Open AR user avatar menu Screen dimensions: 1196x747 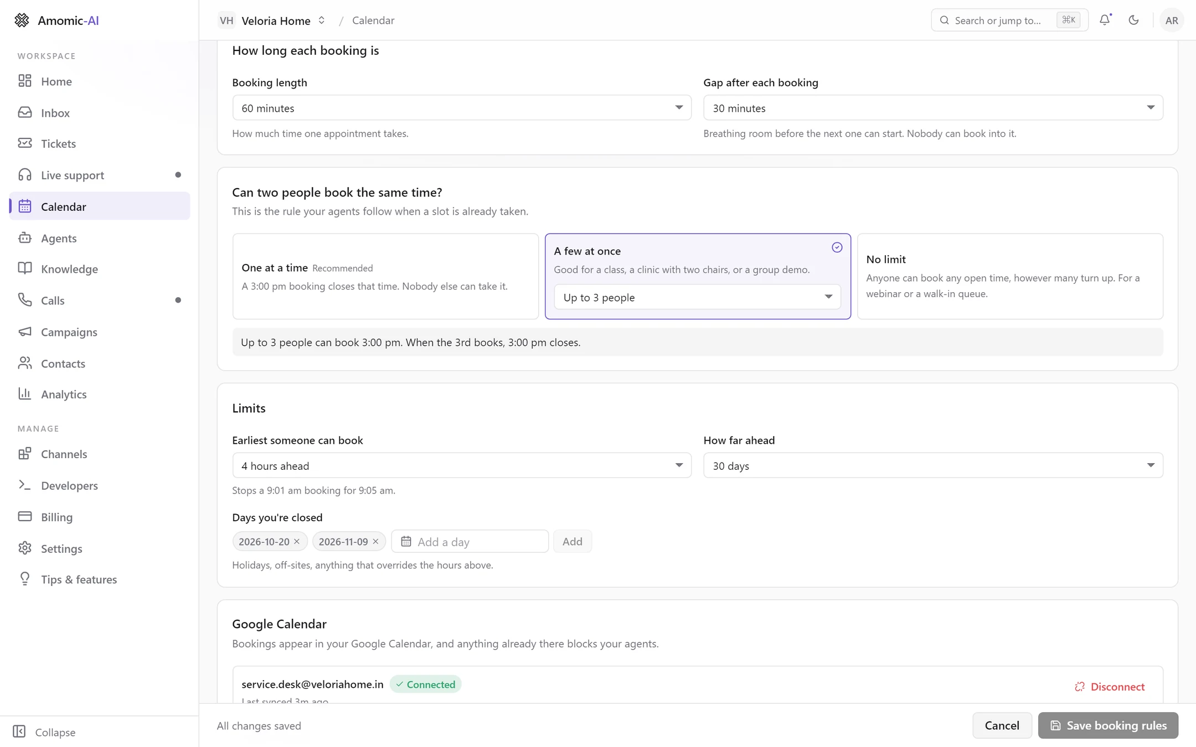coord(1171,20)
